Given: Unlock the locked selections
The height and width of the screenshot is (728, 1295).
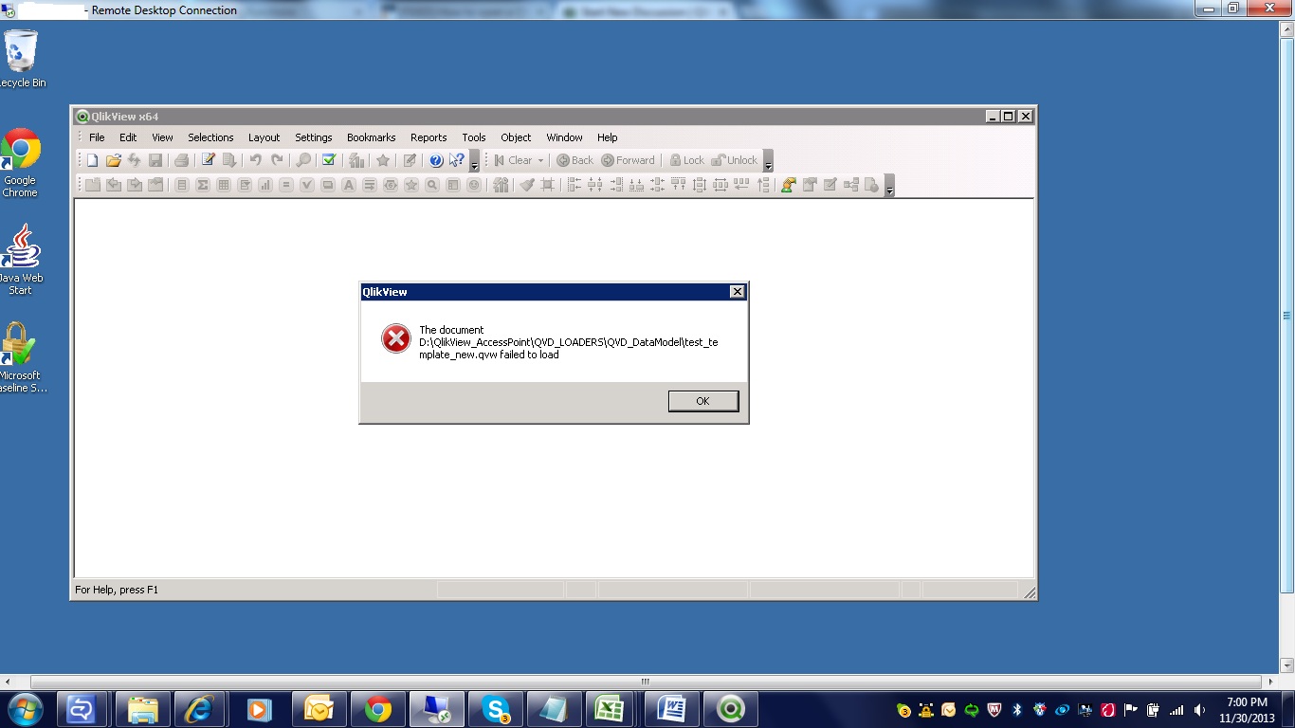Looking at the screenshot, I should [x=735, y=160].
